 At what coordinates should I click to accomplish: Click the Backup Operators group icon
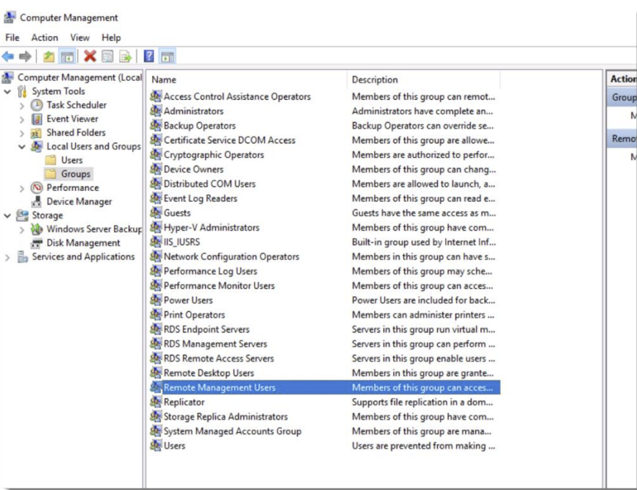coord(156,126)
